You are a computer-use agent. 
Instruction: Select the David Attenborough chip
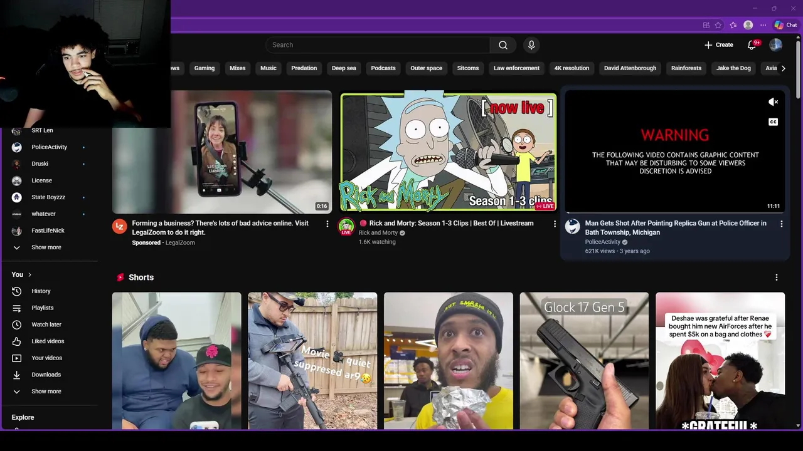coord(630,68)
